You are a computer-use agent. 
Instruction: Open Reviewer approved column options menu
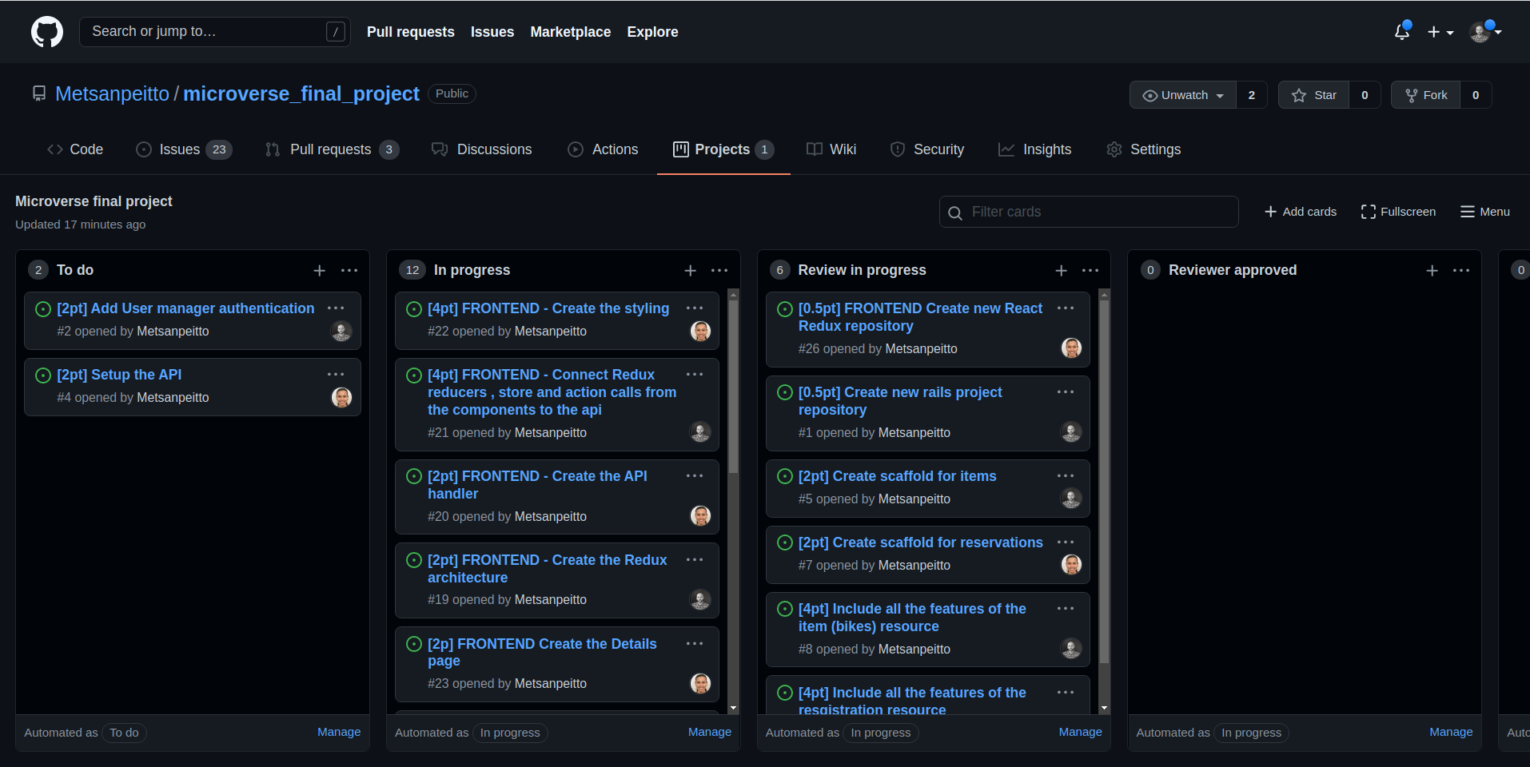click(1461, 271)
